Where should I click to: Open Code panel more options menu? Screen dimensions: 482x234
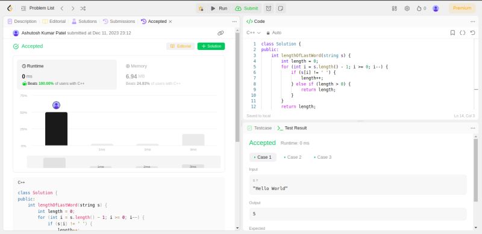click(473, 22)
